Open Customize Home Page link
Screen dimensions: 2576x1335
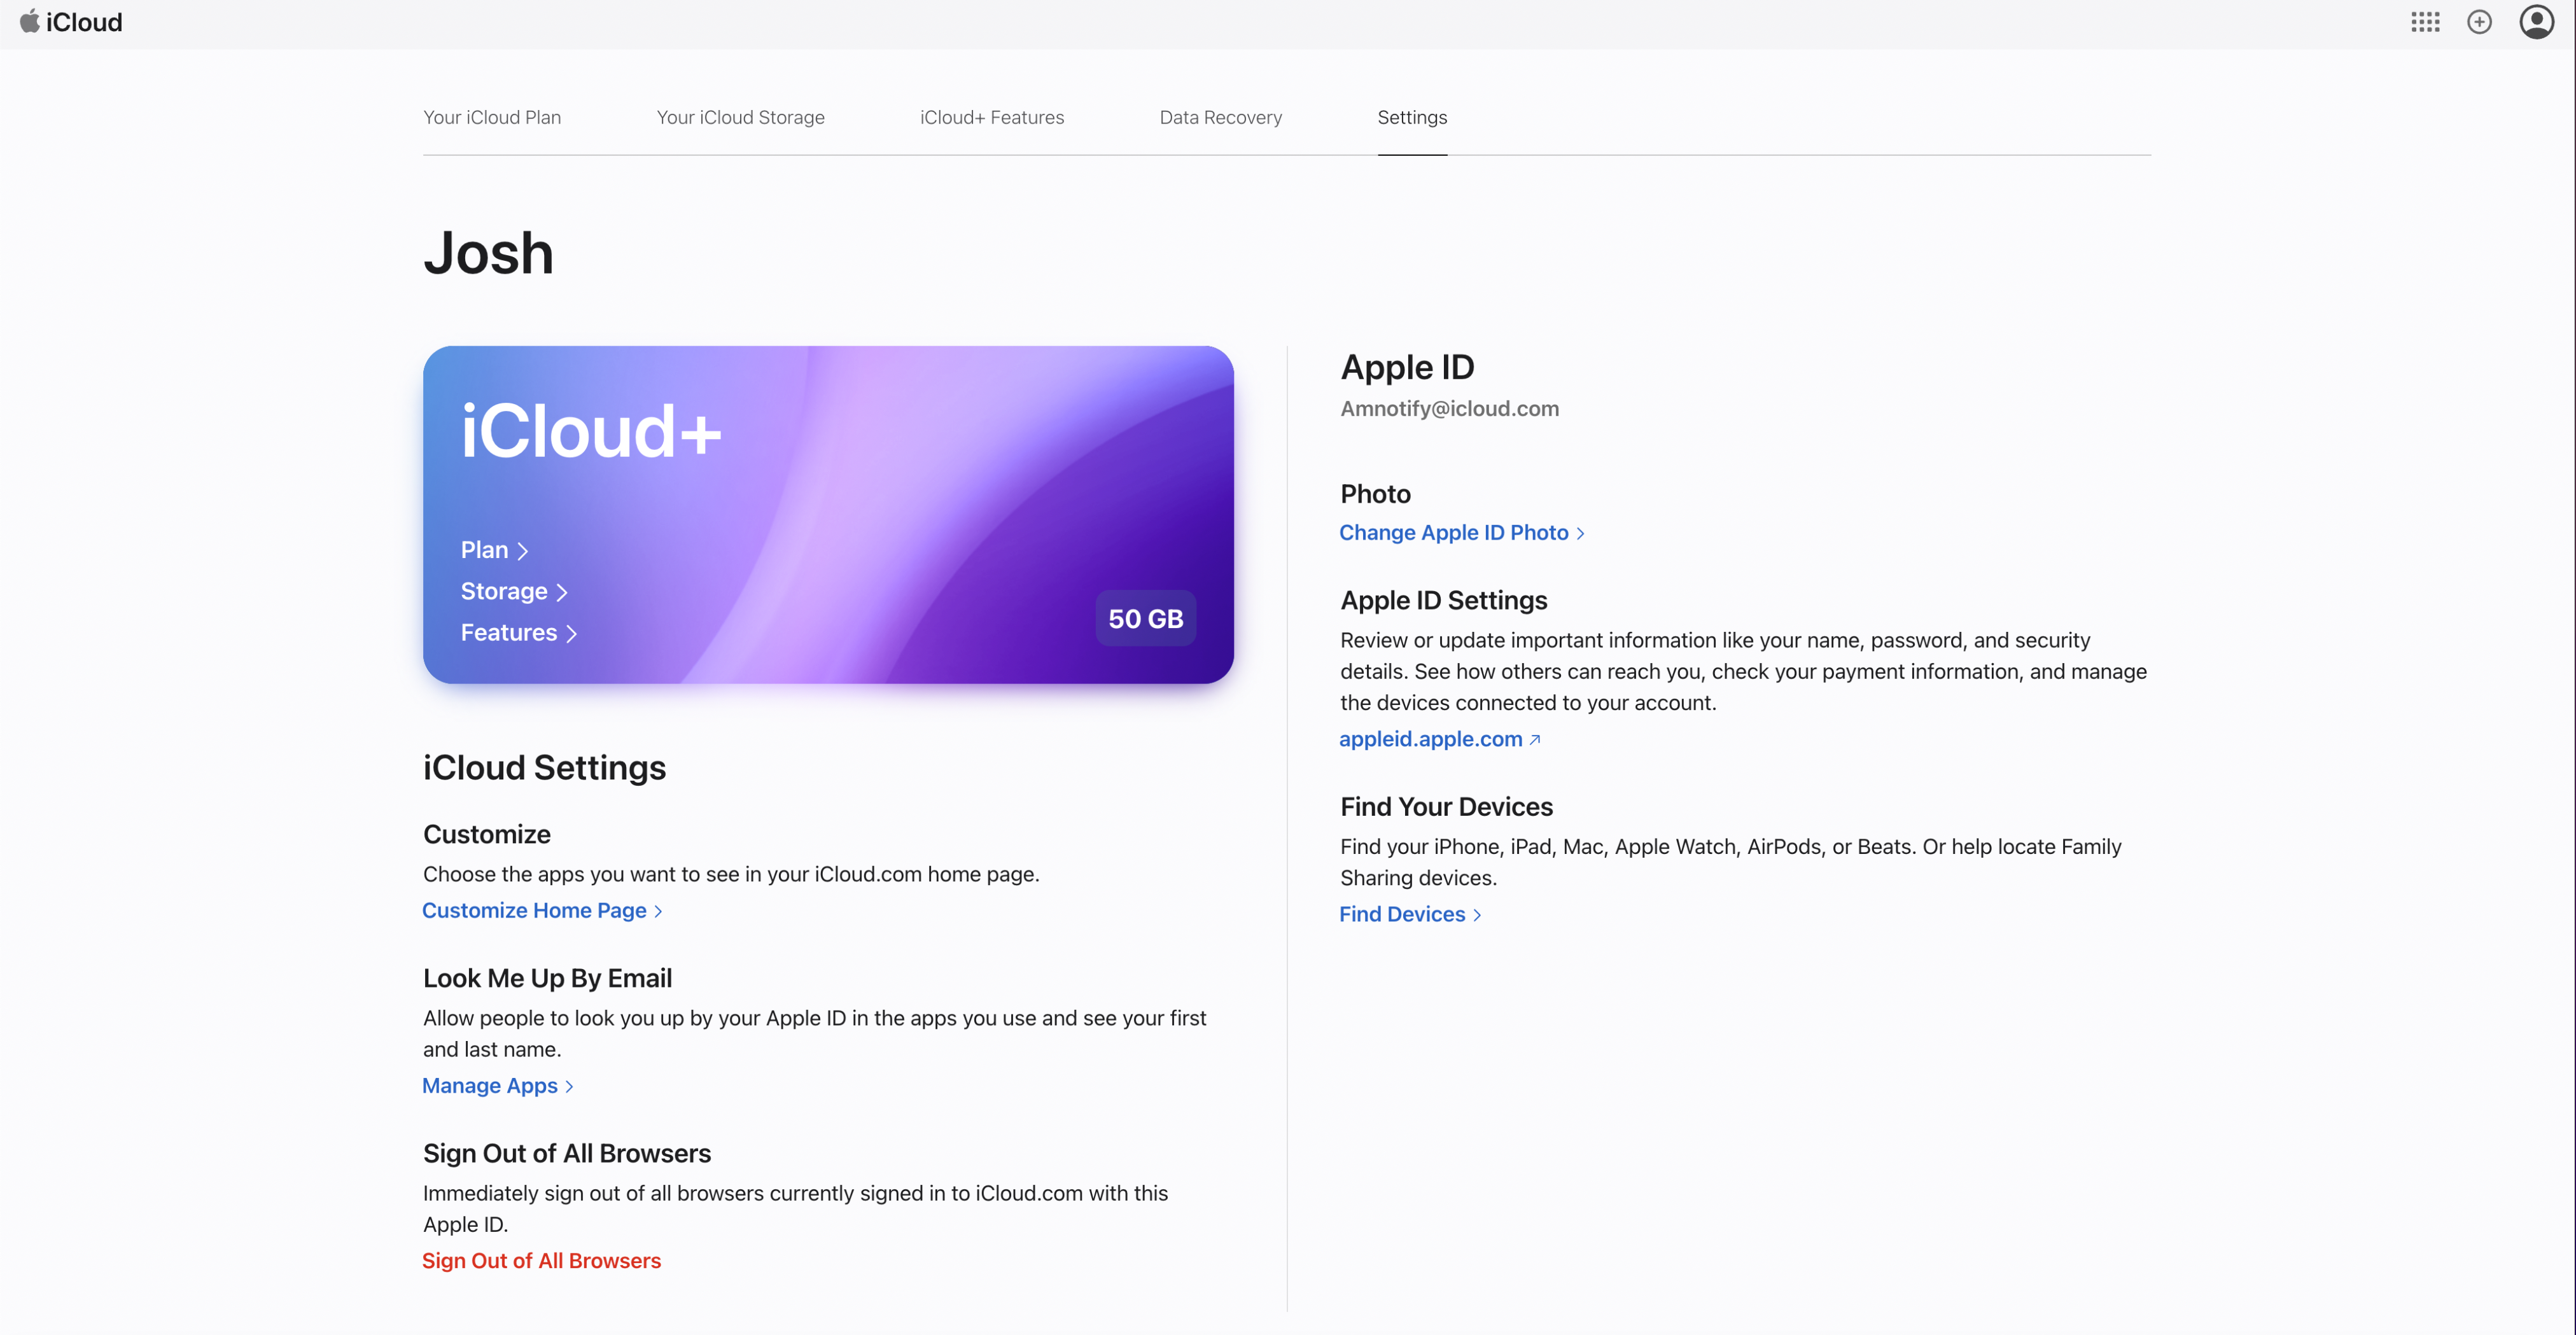click(x=541, y=910)
